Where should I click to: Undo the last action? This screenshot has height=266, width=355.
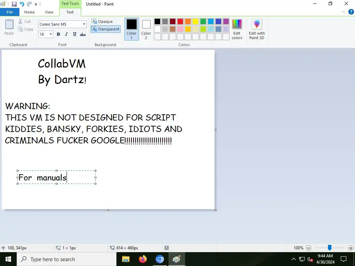tap(22, 4)
